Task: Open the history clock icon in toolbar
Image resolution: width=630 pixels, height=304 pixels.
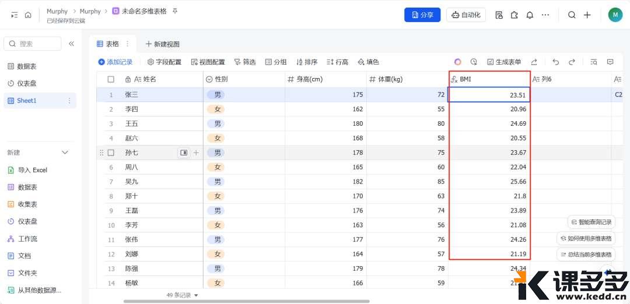Action: 474,62
